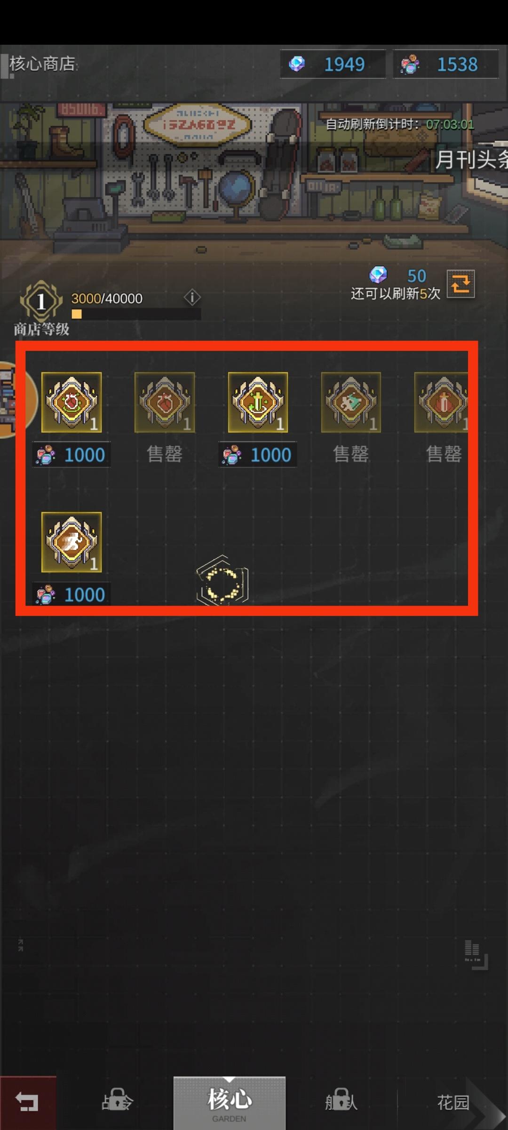Click the orange refresh shop button

pos(460,284)
